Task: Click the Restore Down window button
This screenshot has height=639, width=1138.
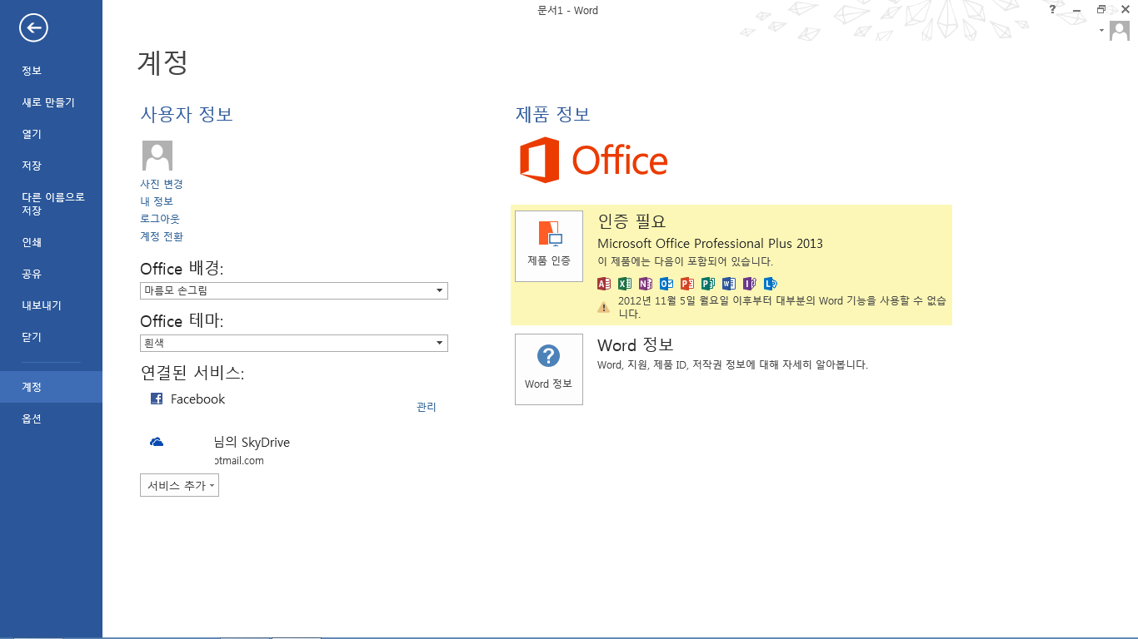Action: pyautogui.click(x=1101, y=9)
